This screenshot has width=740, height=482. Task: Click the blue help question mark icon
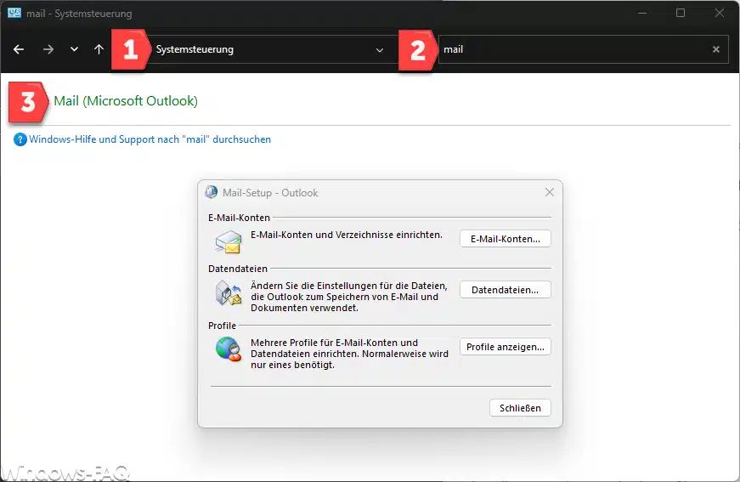[x=20, y=139]
